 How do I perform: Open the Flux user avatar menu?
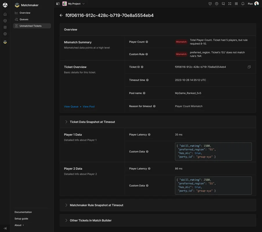(256, 3)
